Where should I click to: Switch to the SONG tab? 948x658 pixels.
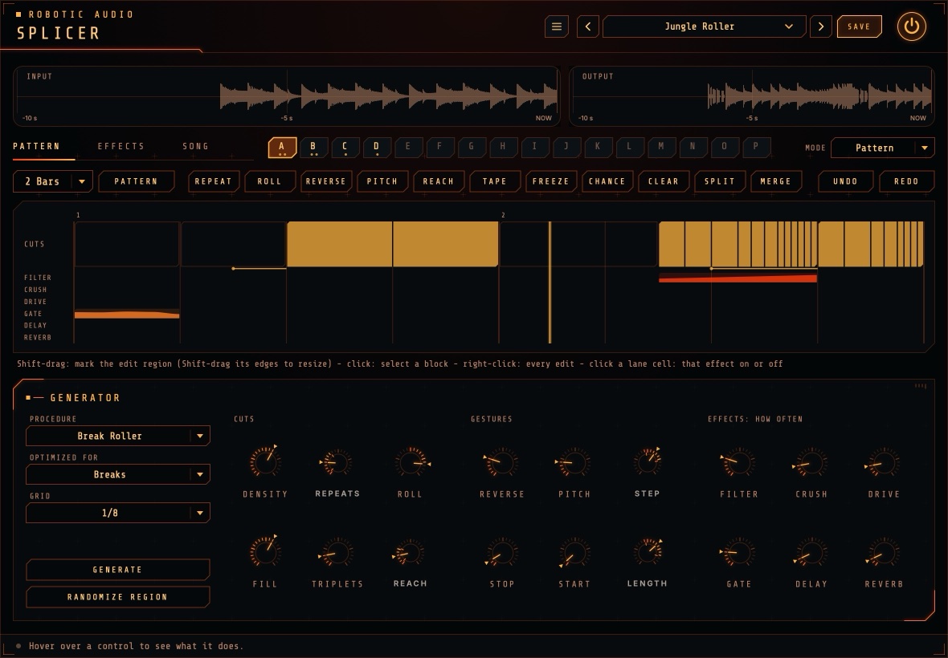pos(195,146)
